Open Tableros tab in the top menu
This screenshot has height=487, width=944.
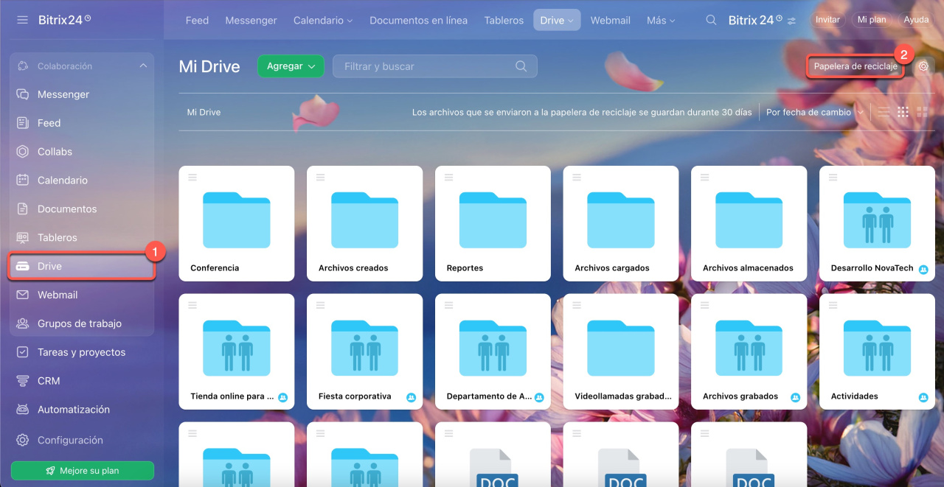(504, 21)
